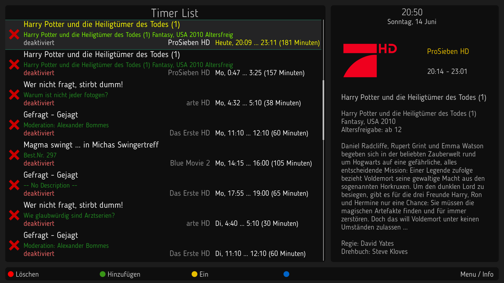Click the timer list scrollbar handle
Viewport: 504px width, 283px height.
click(x=323, y=110)
